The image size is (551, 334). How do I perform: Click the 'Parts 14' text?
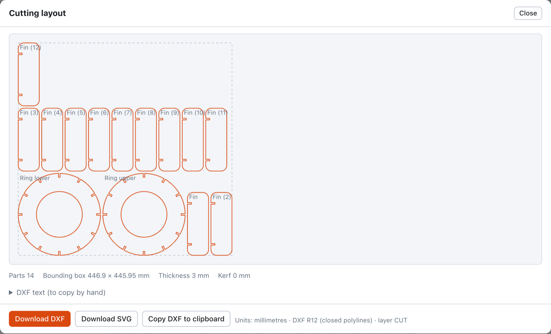tap(21, 276)
